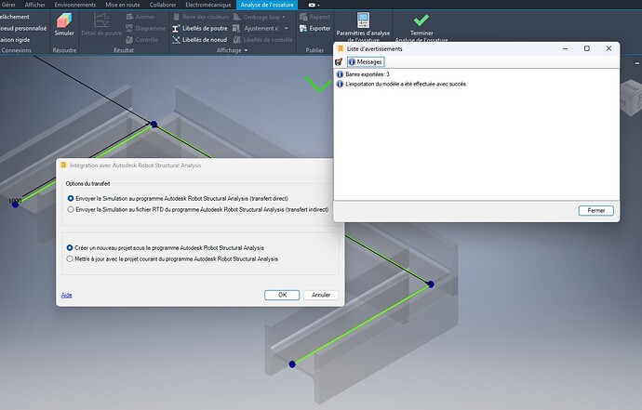Click the Animer icon
642x410 pixels.
click(129, 17)
